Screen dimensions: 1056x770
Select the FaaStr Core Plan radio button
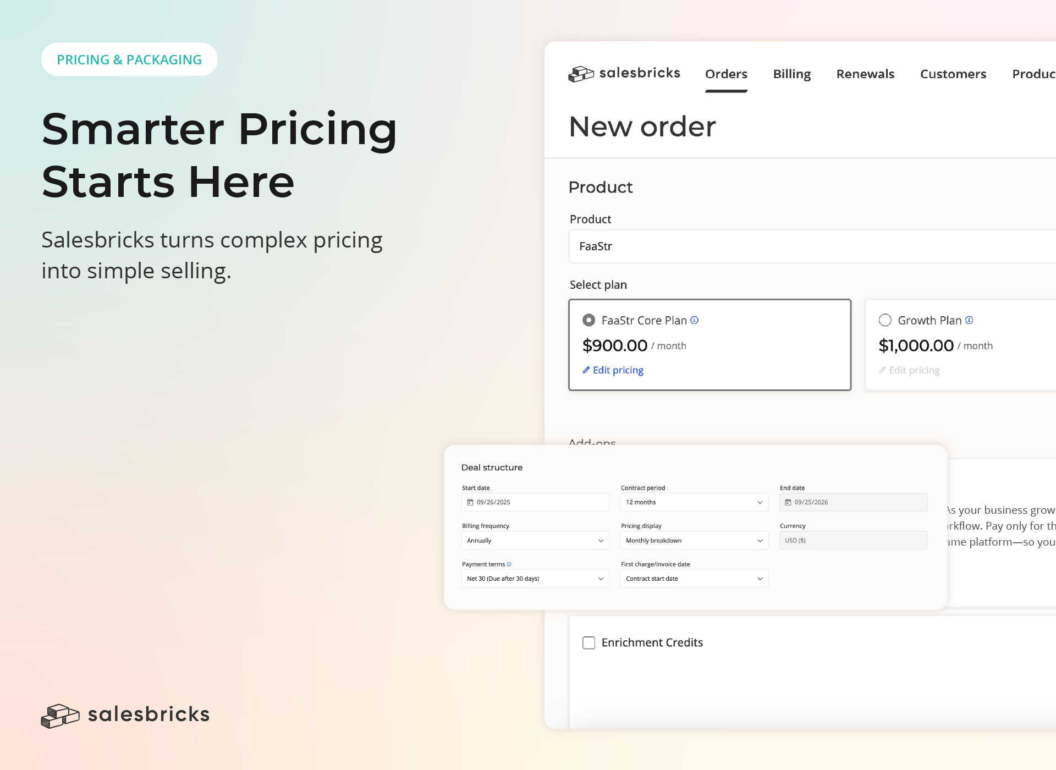click(x=588, y=320)
